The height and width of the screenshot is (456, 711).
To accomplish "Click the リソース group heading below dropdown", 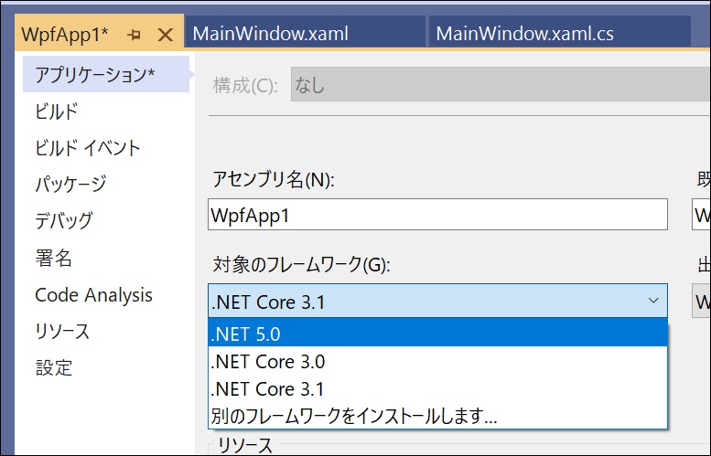I will click(245, 445).
